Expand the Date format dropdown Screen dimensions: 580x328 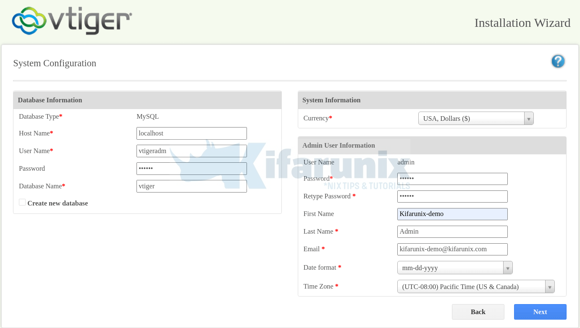pos(507,267)
